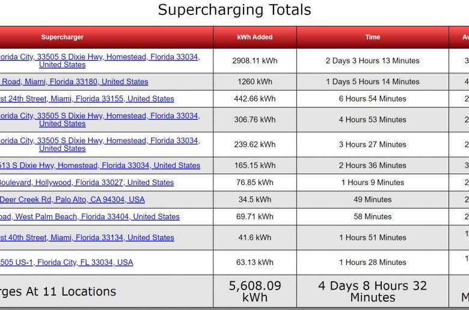Select the Time column header
Viewport: 469px width, 310px height.
(373, 37)
